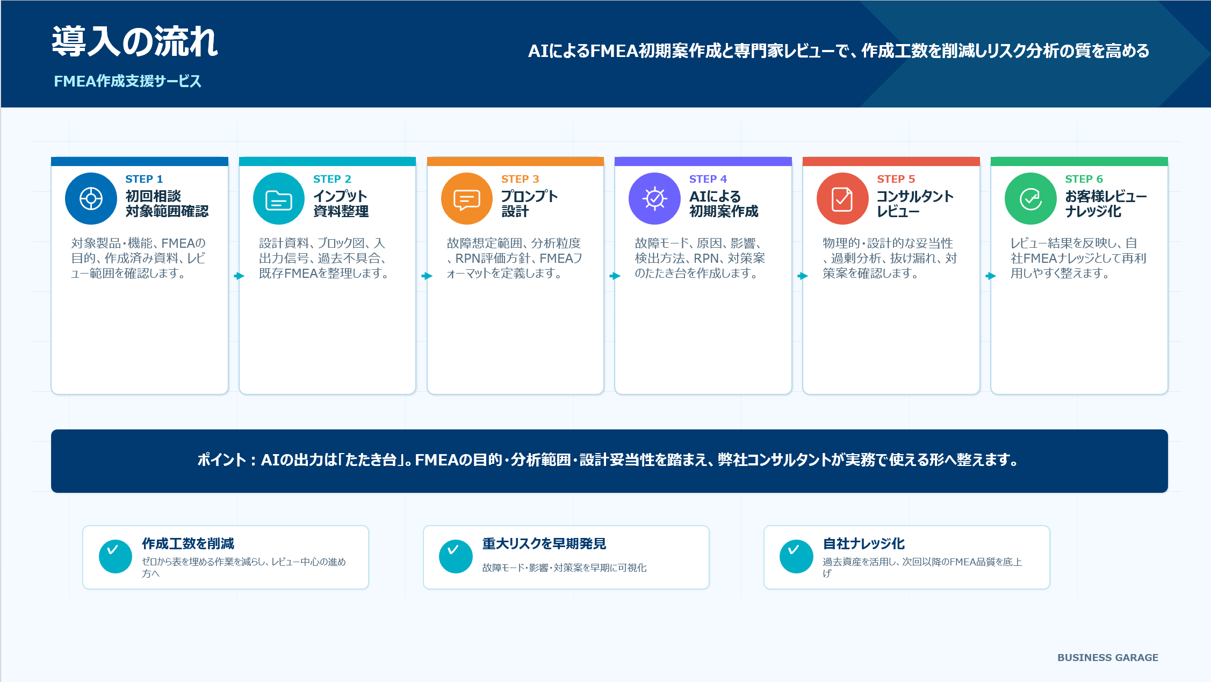Click the STEP 4 description starting 故障モード、原因
The width and height of the screenshot is (1211, 682).
[x=700, y=258]
